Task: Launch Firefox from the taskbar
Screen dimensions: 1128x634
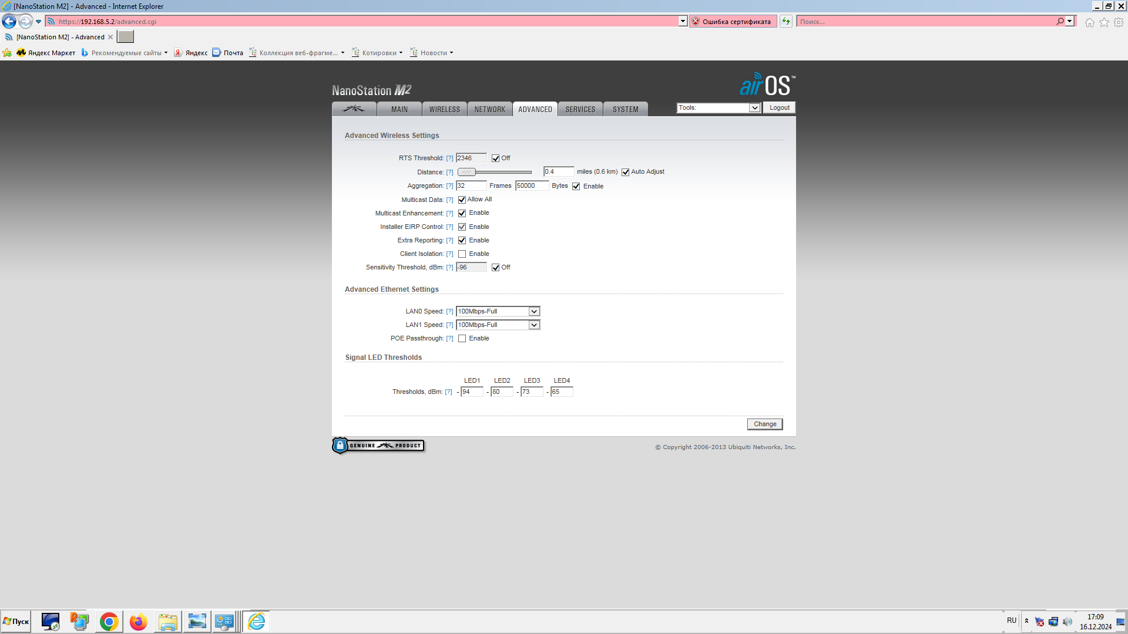Action: click(x=138, y=622)
